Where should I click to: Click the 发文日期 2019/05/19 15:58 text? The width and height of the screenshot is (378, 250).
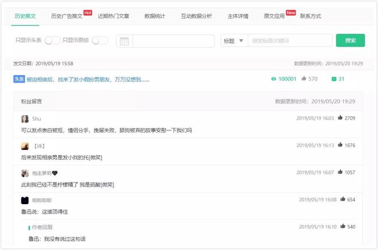coord(43,63)
